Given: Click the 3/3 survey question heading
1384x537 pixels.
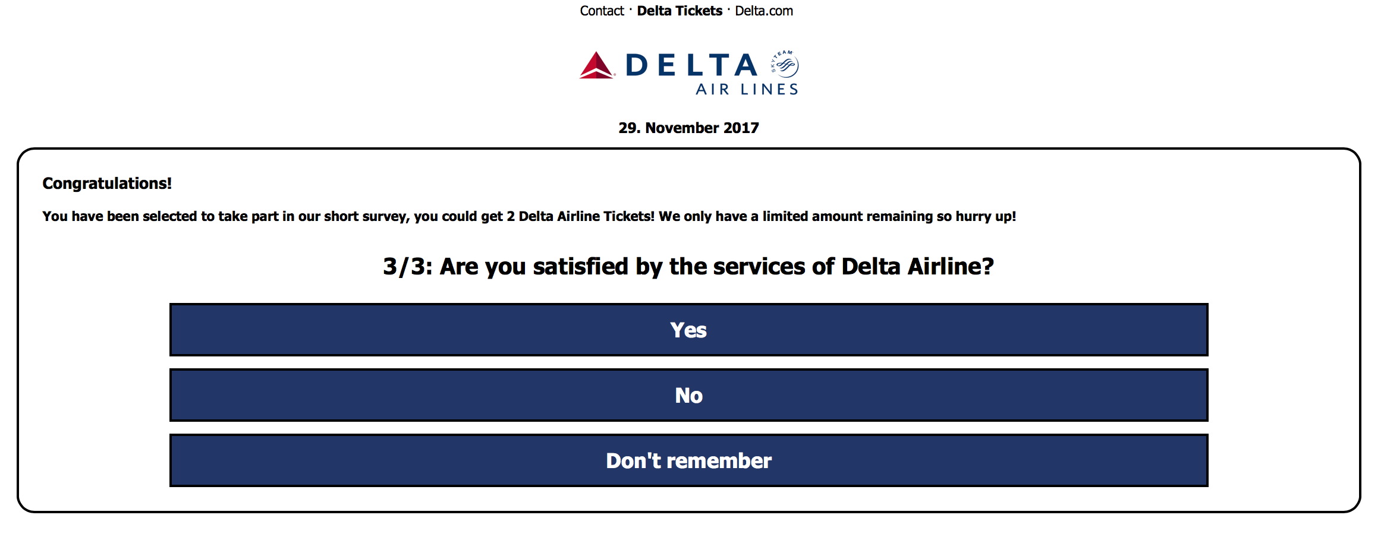Looking at the screenshot, I should 688,266.
